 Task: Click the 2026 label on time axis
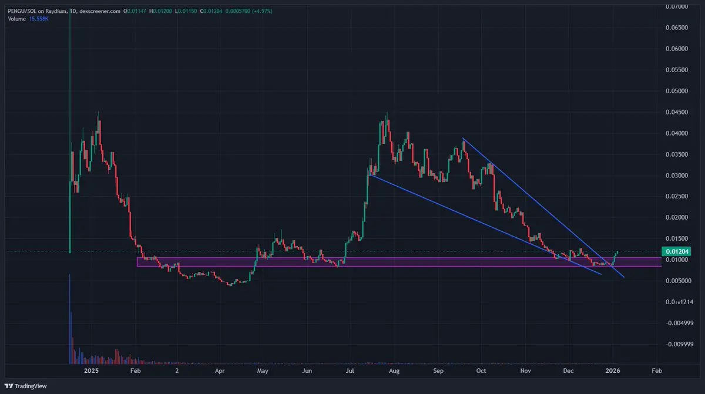(613, 371)
